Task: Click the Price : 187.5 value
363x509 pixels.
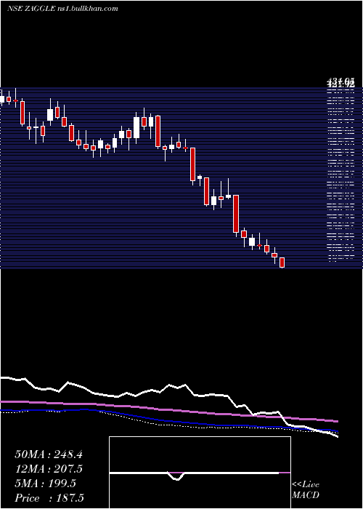Action: click(49, 498)
